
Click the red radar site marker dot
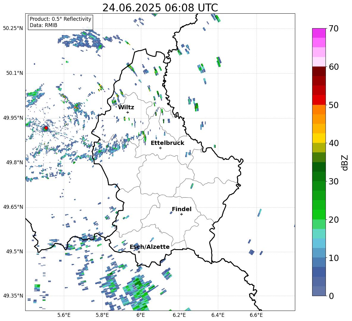[x=46, y=128]
